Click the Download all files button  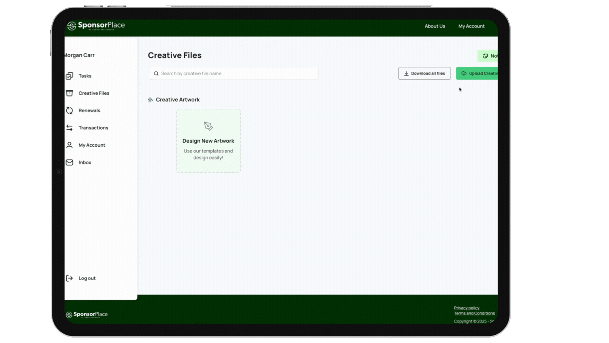tap(424, 73)
